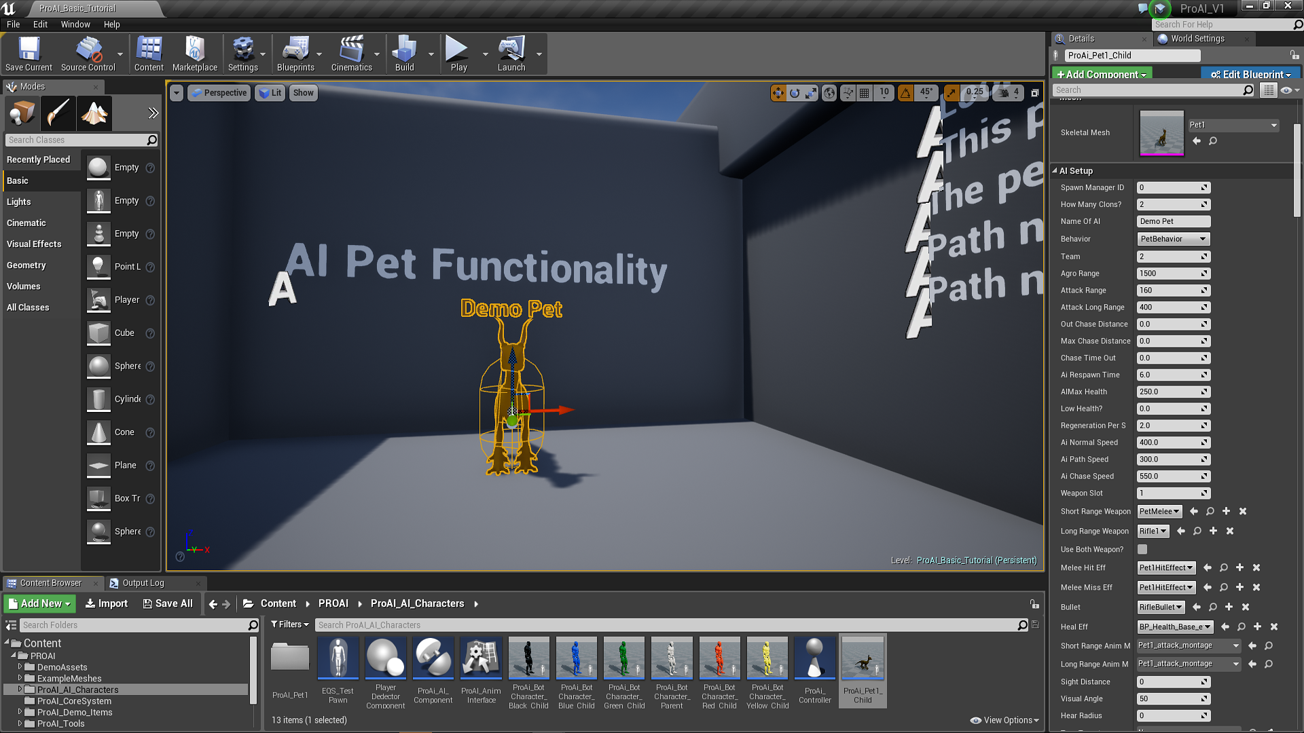Select the Translate/Move tool icon
The width and height of the screenshot is (1304, 733).
click(x=776, y=93)
